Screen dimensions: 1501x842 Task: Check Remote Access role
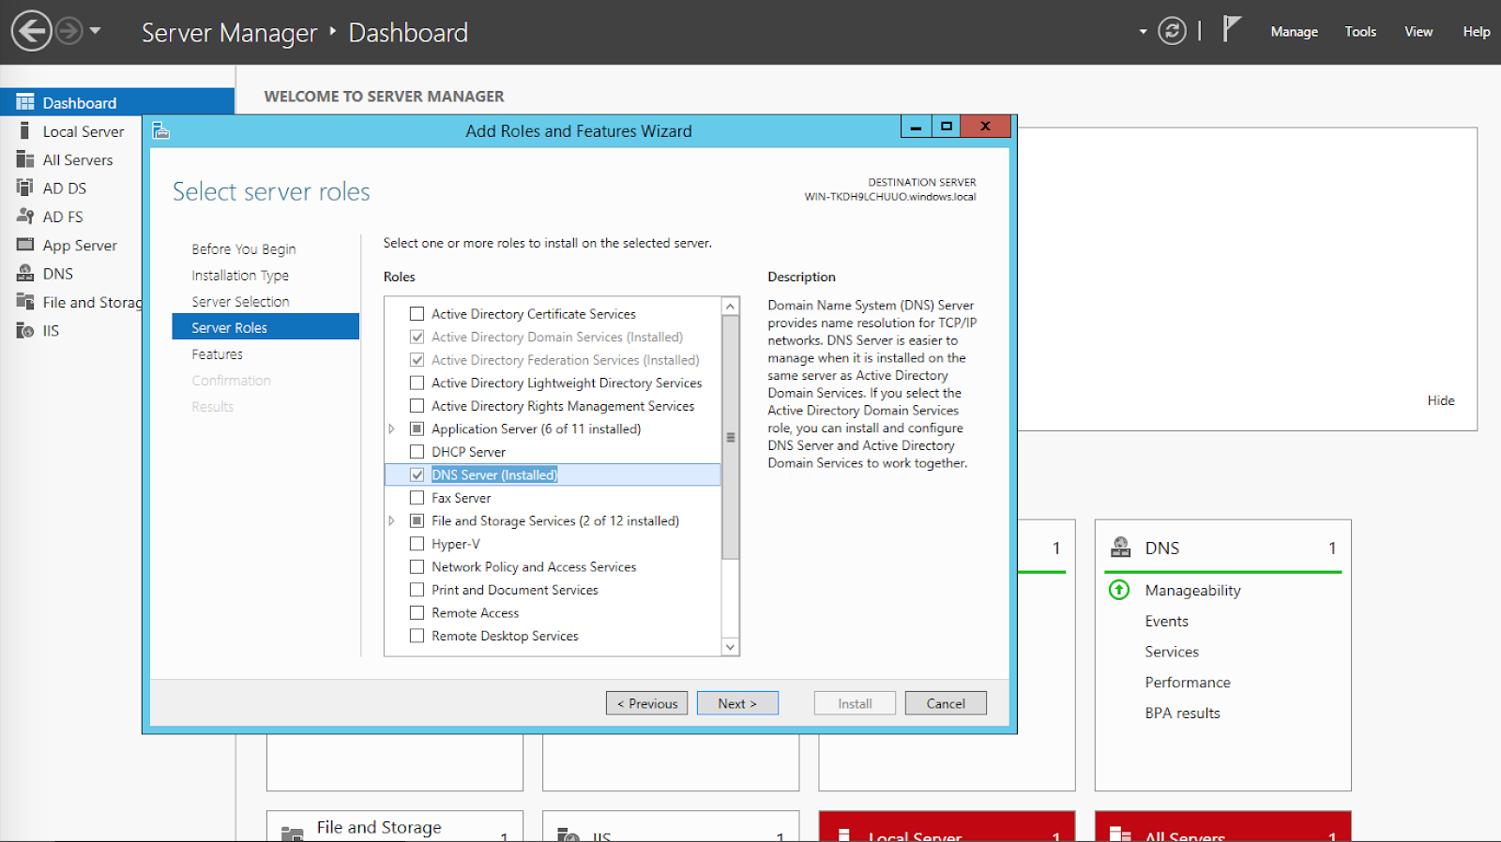pos(417,612)
